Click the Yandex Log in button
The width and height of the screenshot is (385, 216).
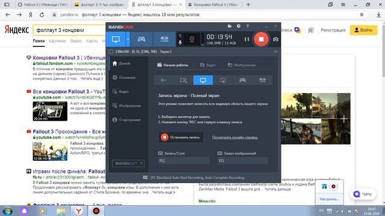tap(363, 30)
